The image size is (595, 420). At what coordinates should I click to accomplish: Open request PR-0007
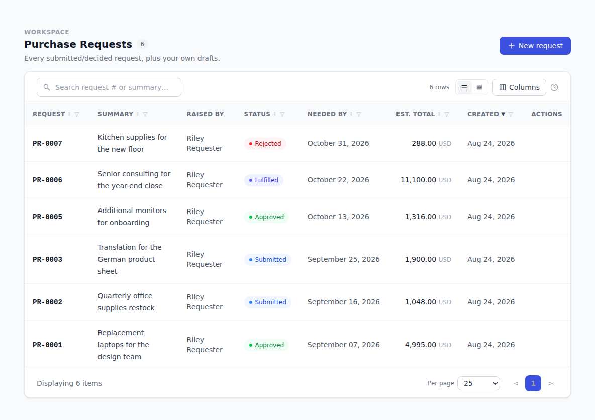(x=47, y=143)
